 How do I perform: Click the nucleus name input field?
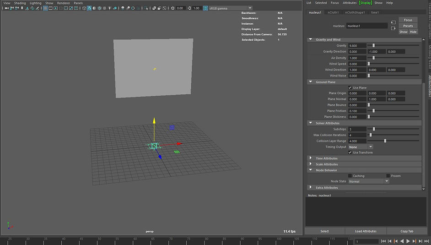366,26
